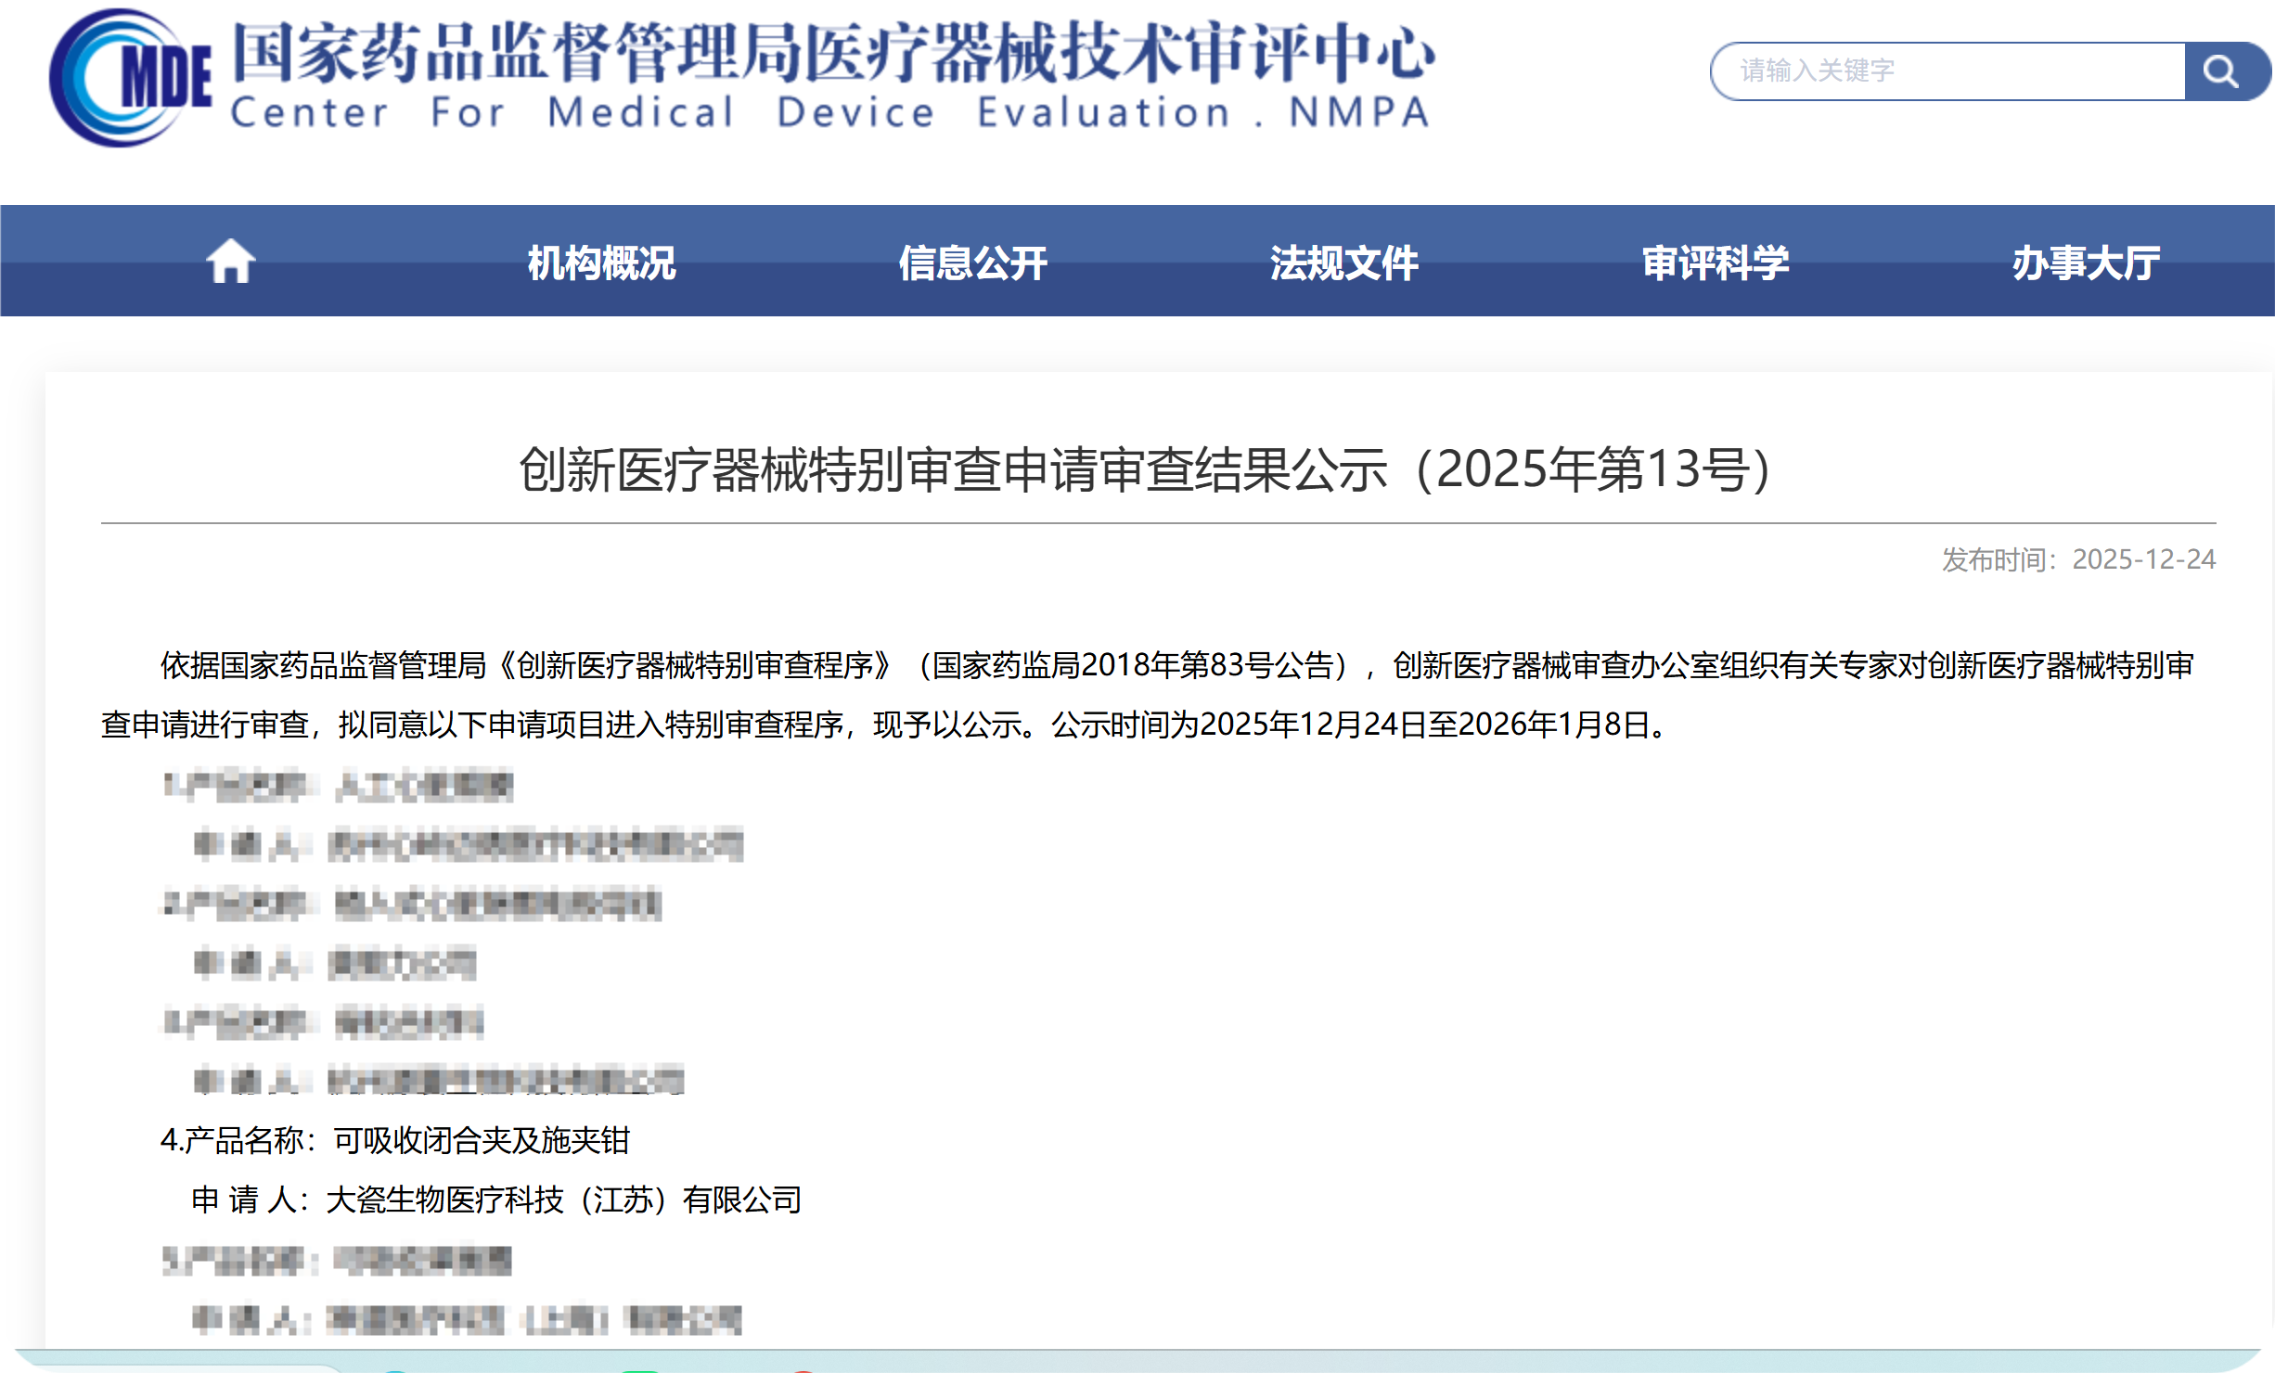Navigate to 审评科学 in the top navigation
2275x1373 pixels.
click(x=1716, y=263)
